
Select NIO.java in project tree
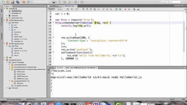point(20,83)
